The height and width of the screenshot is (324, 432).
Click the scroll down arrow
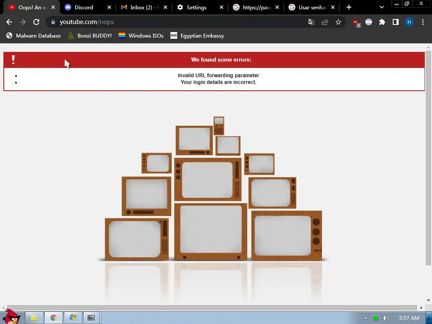pyautogui.click(x=428, y=300)
